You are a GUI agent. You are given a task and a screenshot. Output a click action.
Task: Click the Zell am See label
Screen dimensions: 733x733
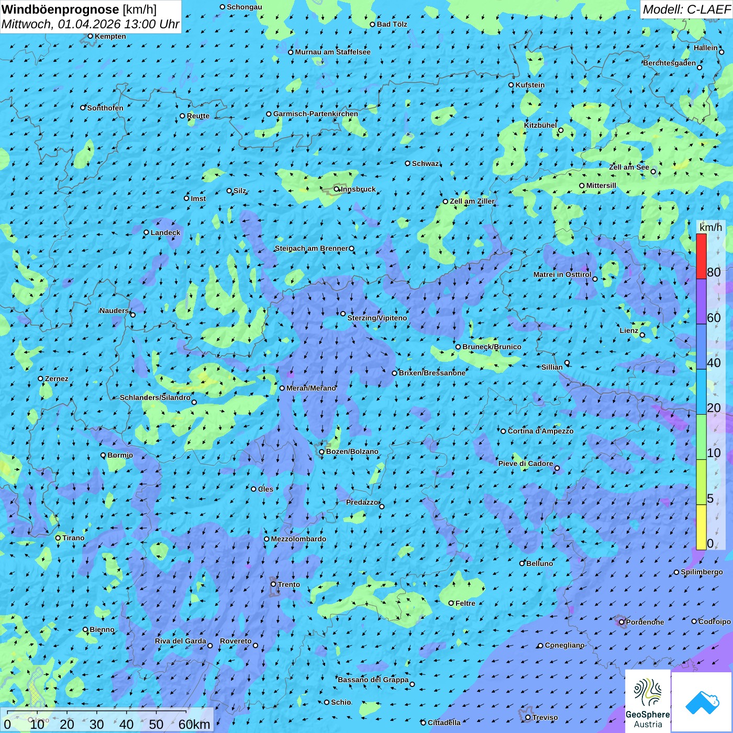[629, 167]
